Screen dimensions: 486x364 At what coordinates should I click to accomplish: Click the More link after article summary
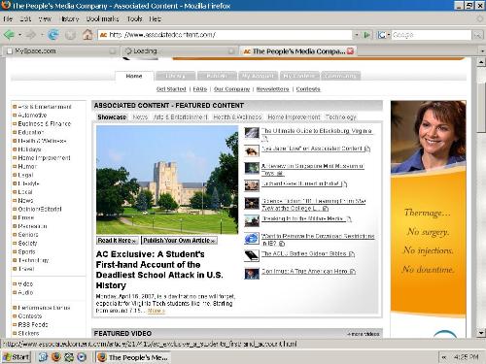click(156, 311)
